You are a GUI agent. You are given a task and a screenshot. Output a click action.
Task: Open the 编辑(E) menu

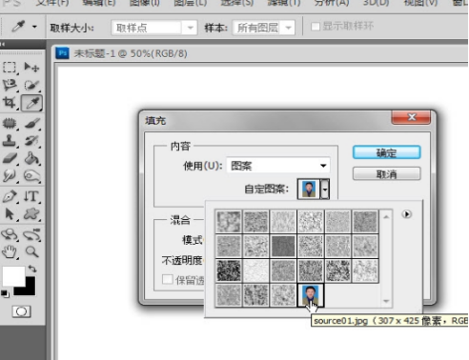tap(99, 3)
